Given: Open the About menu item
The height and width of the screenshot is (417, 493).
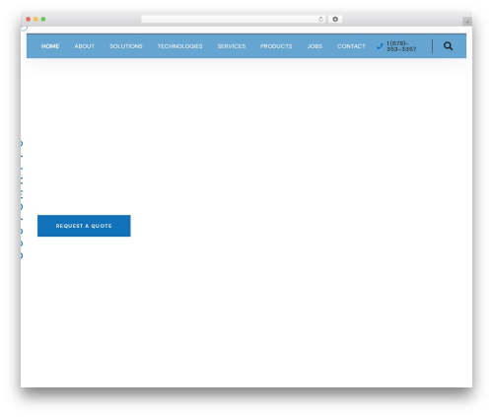Looking at the screenshot, I should tap(85, 46).
